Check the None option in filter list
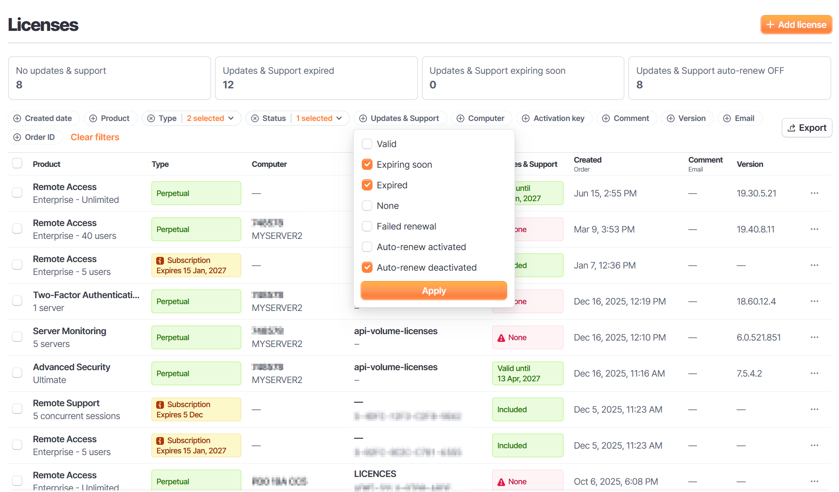The width and height of the screenshot is (839, 492). (x=367, y=205)
